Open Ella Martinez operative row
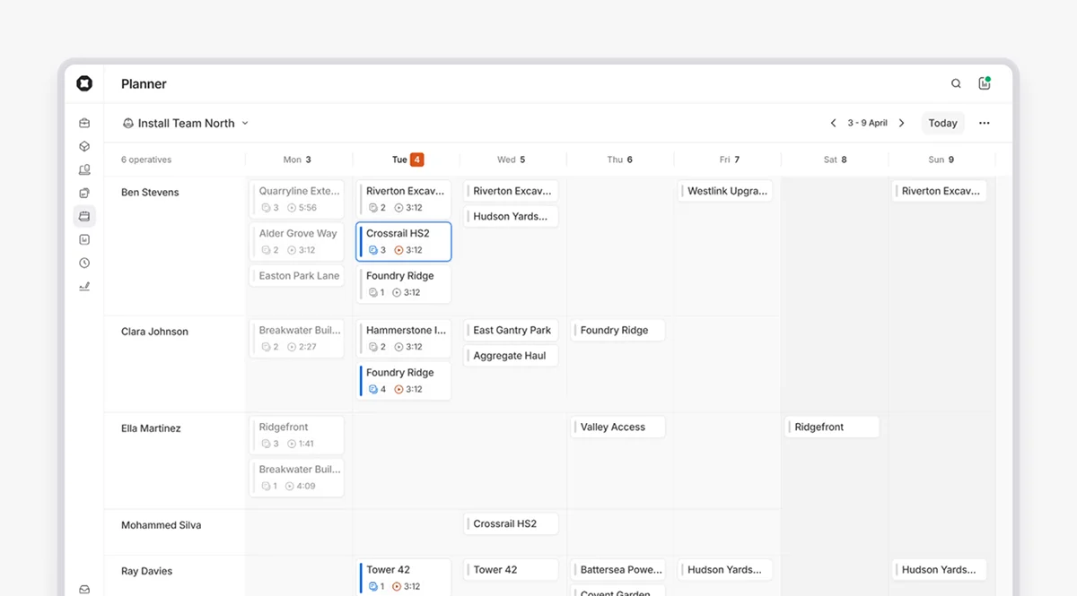Screen dimensions: 1077x596 click(x=151, y=428)
